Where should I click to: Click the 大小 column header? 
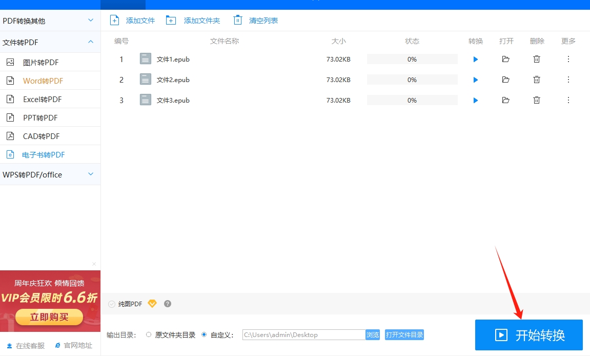tap(339, 41)
